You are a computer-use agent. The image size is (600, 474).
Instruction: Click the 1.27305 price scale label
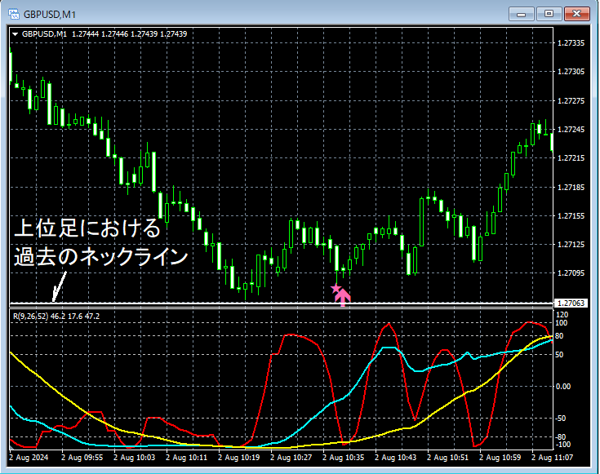point(571,72)
